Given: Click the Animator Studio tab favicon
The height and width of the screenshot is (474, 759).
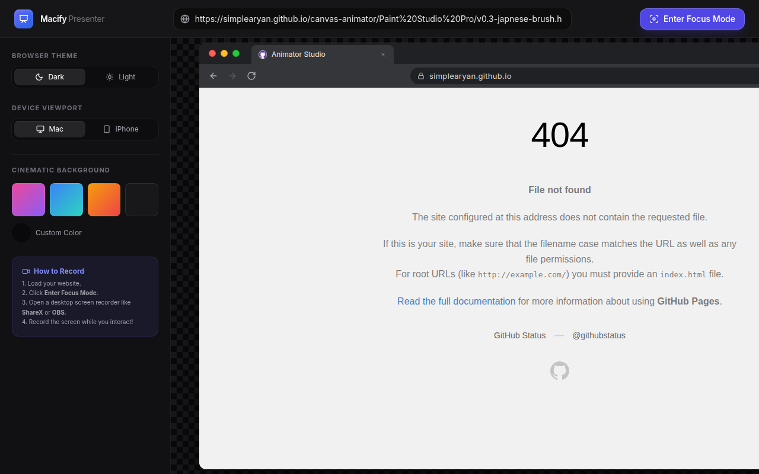Looking at the screenshot, I should pos(263,55).
